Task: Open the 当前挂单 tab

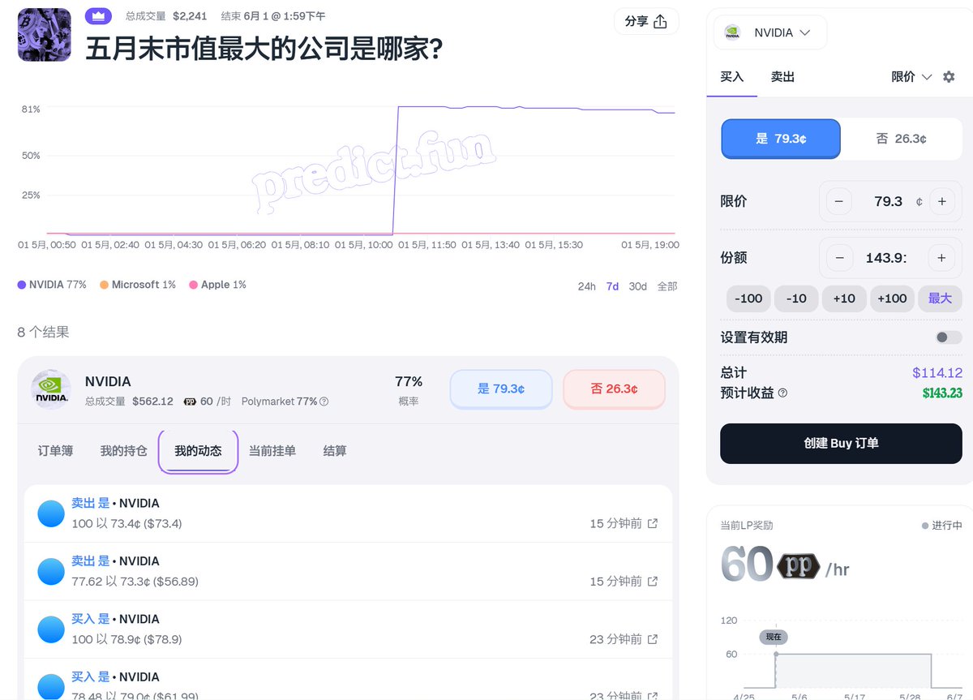Action: click(272, 451)
